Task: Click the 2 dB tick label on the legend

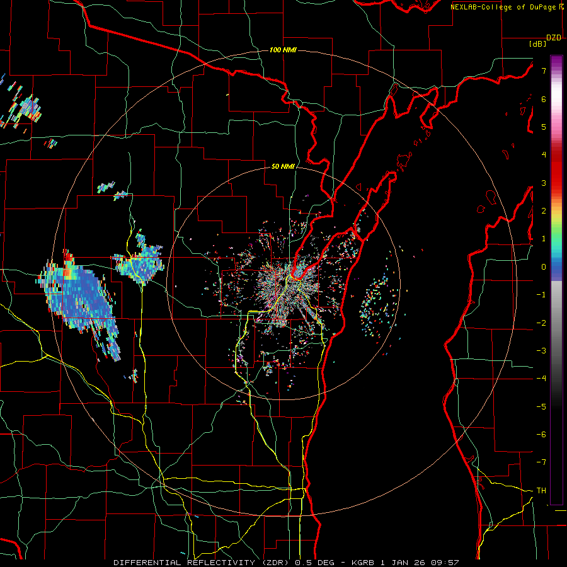Action: pyautogui.click(x=544, y=211)
